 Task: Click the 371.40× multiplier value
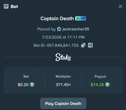click(63, 85)
